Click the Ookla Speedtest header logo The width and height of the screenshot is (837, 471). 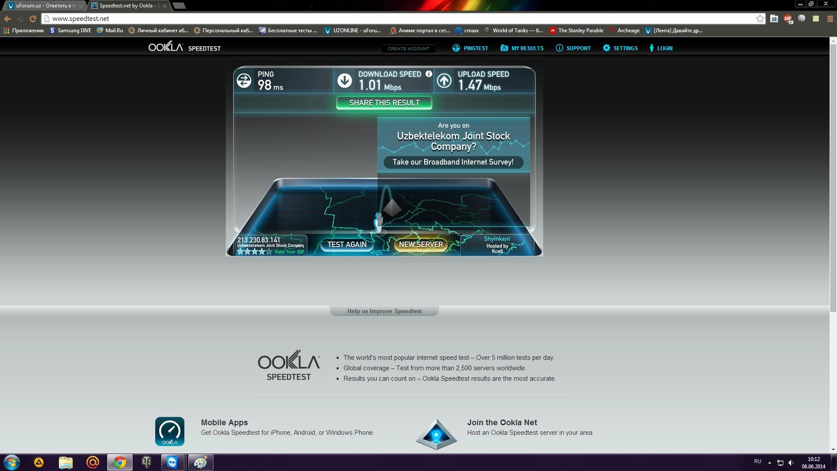pos(184,47)
